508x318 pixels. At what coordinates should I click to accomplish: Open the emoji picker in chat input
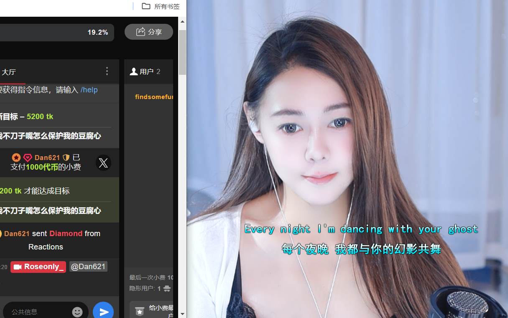pos(77,312)
